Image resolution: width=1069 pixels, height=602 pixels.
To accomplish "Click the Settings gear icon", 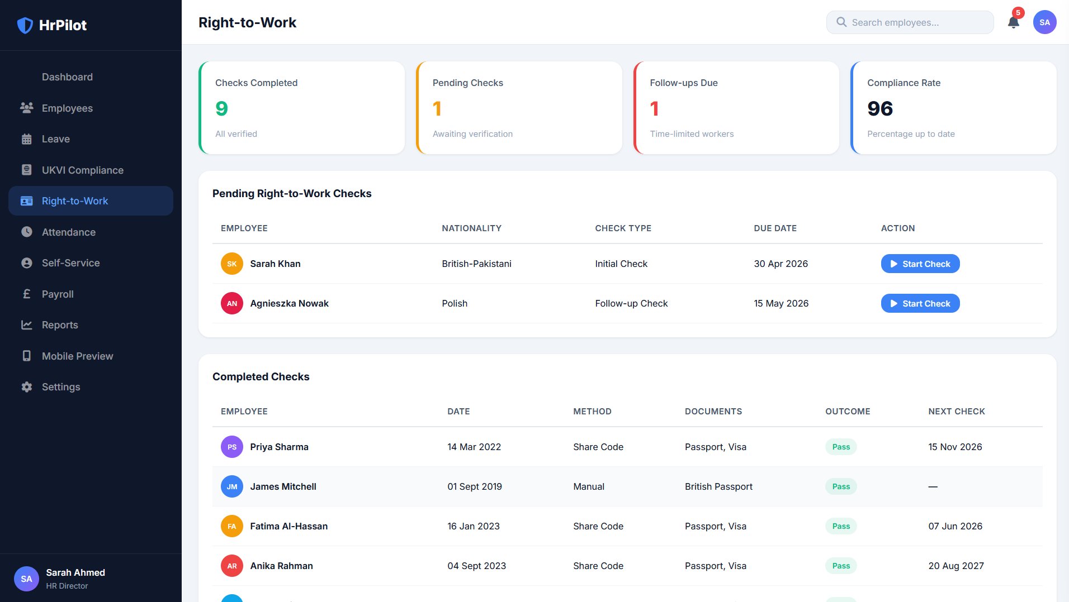I will (26, 387).
